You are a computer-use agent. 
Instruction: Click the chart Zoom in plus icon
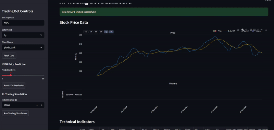tap(251, 30)
